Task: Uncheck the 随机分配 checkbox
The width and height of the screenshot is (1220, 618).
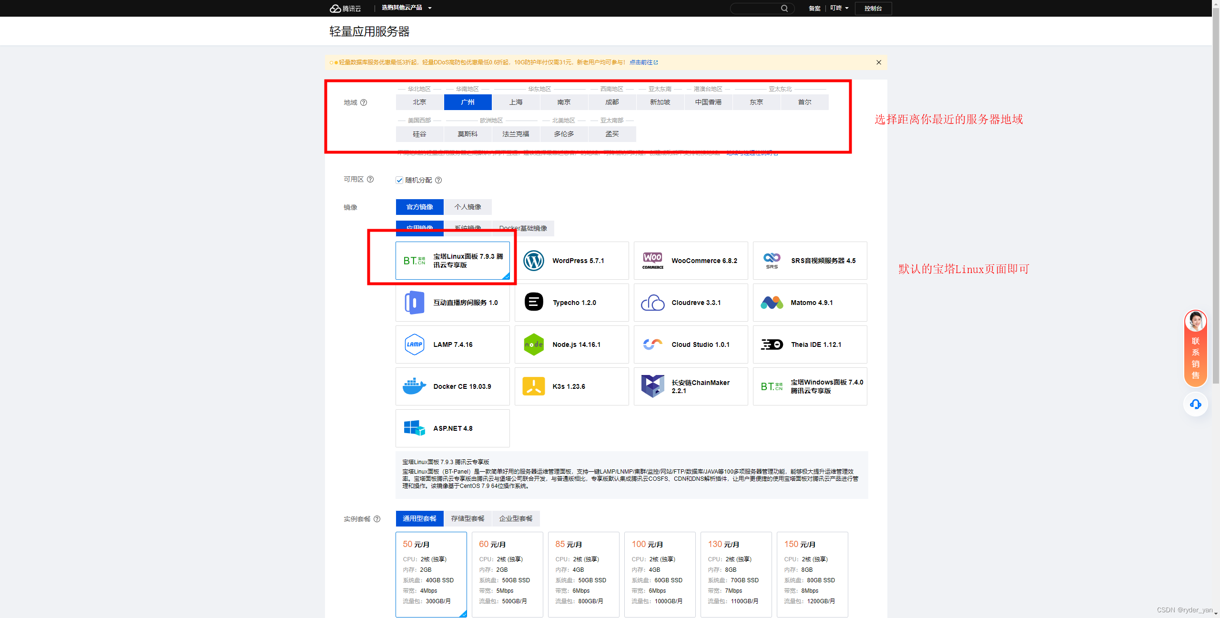Action: point(399,180)
